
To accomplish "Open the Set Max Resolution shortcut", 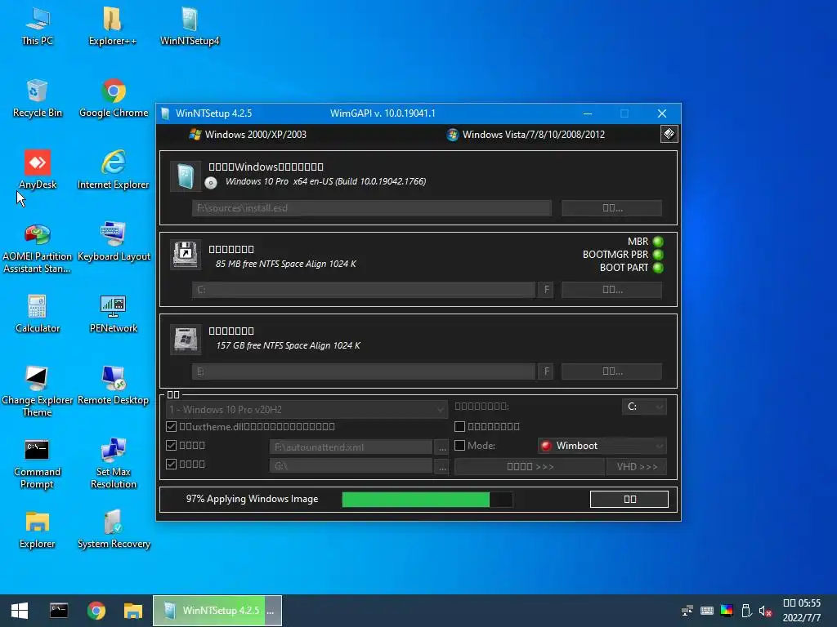I will tap(113, 464).
